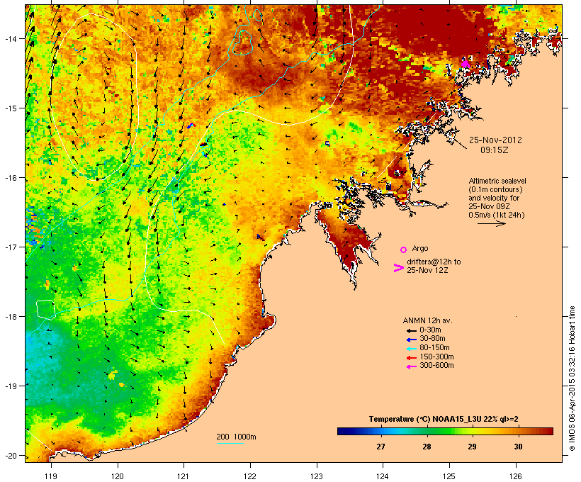The width and height of the screenshot is (581, 482).
Task: Click the dark red end of temperature colorbar
Action: pos(548,431)
